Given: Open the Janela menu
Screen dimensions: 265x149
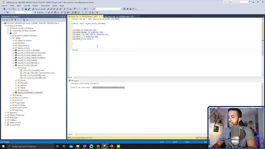Looking at the screenshot, I should pos(55,5).
